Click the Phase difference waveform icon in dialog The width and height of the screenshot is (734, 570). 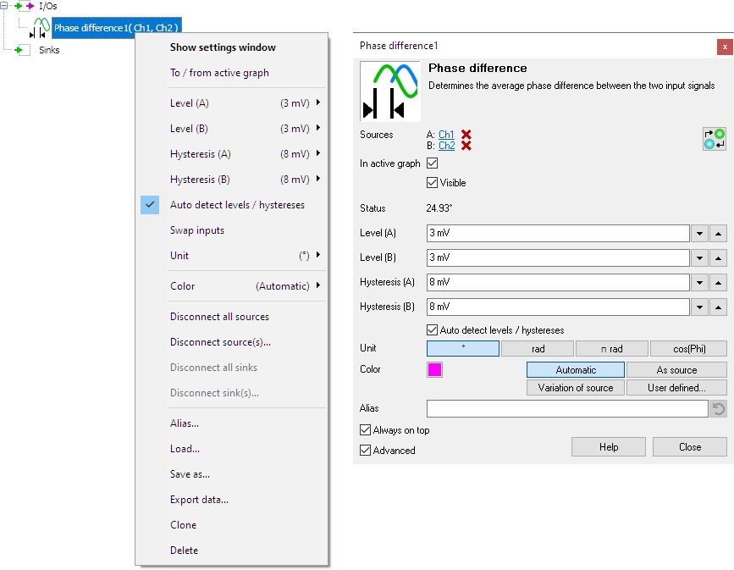pyautogui.click(x=390, y=91)
